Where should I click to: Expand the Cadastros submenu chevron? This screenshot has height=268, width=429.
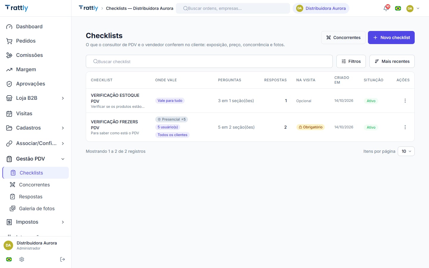[63, 128]
